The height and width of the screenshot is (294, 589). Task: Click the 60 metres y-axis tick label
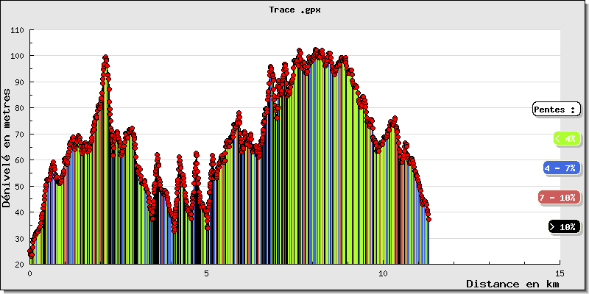(19, 160)
